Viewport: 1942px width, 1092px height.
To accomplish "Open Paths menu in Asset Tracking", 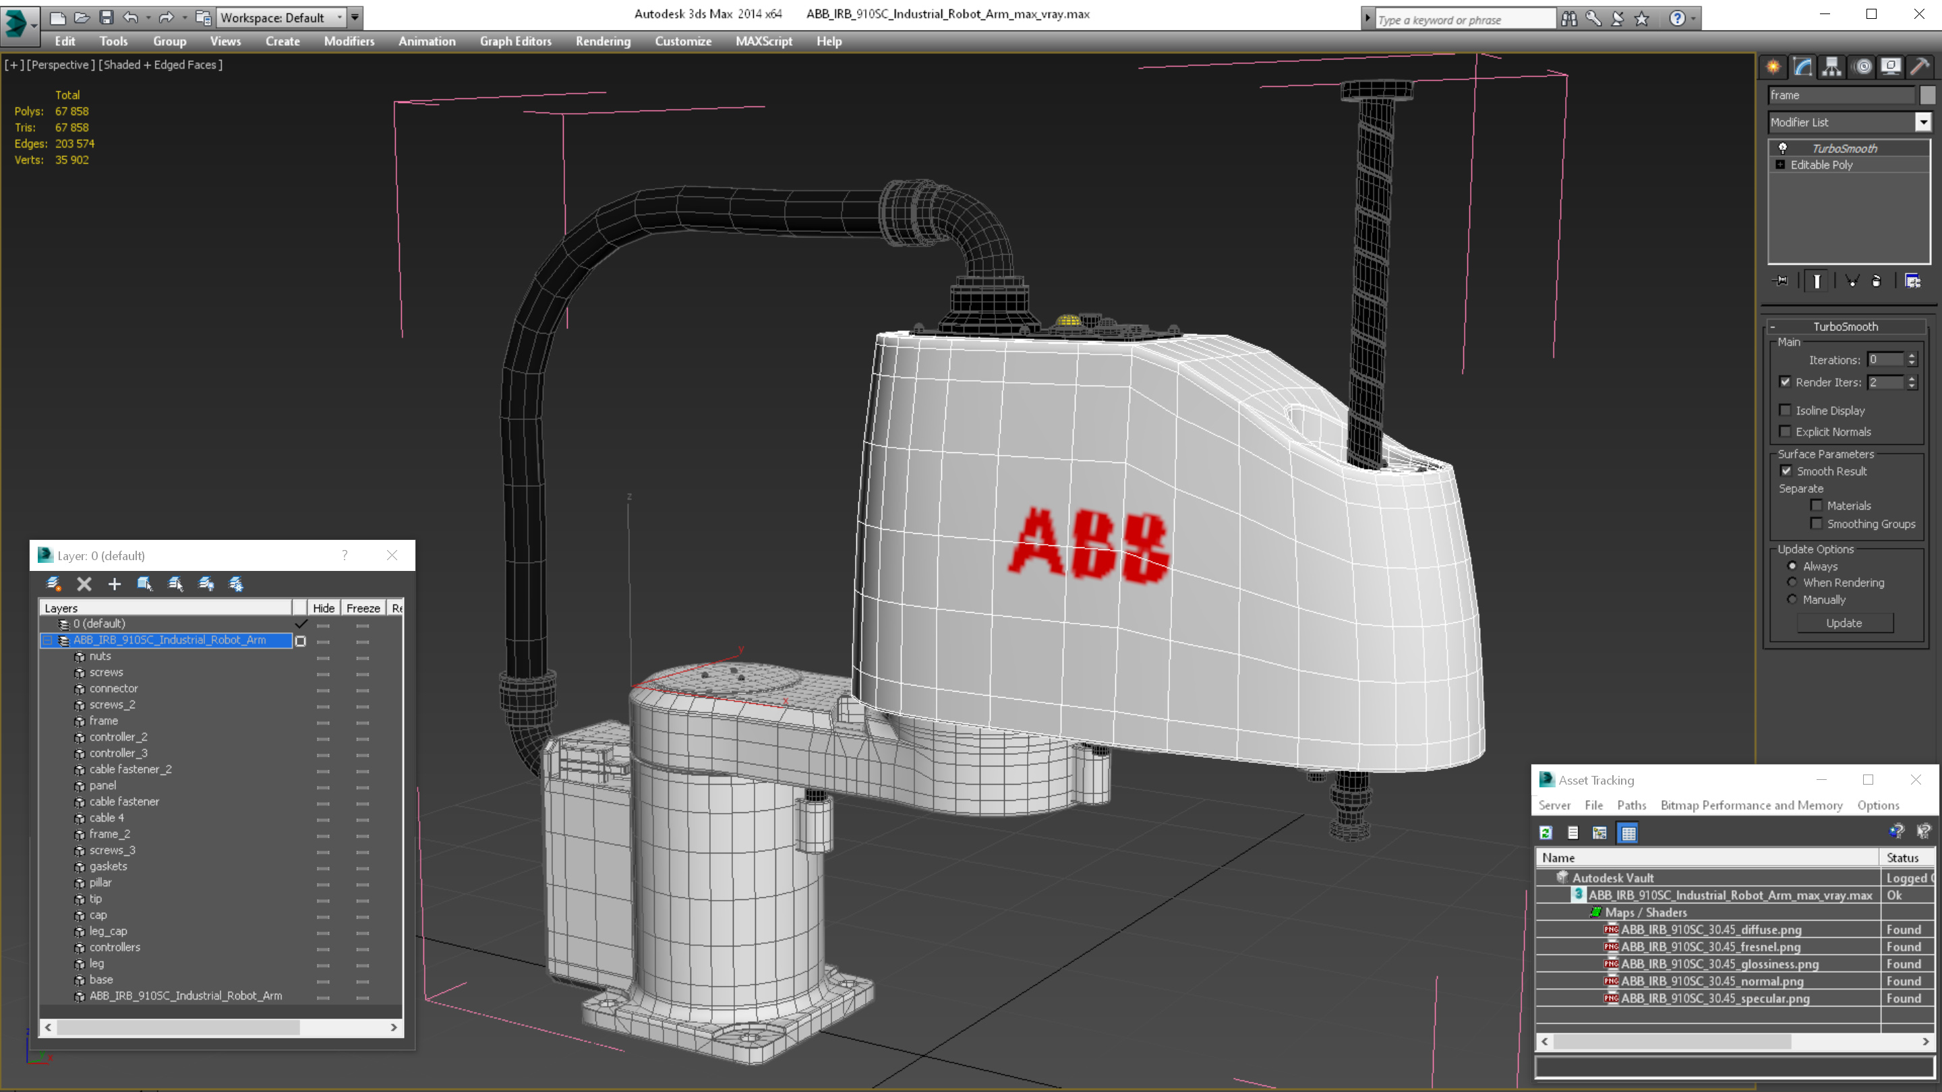I will tap(1631, 805).
